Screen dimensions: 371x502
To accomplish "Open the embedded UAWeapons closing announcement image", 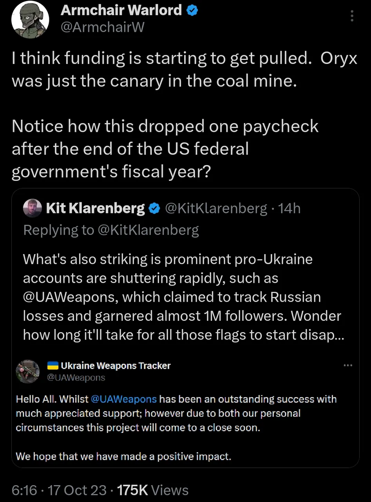I will (185, 424).
